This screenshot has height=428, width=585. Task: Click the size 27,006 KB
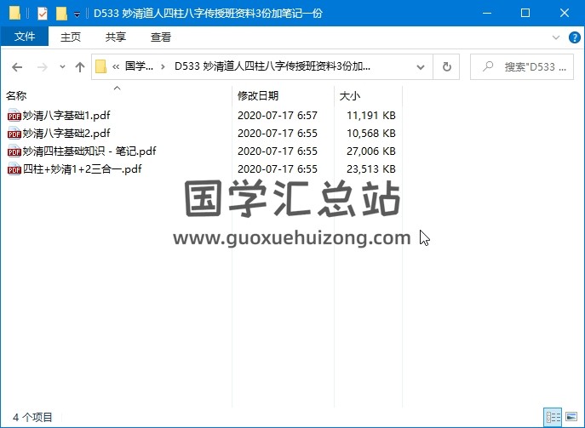[371, 151]
